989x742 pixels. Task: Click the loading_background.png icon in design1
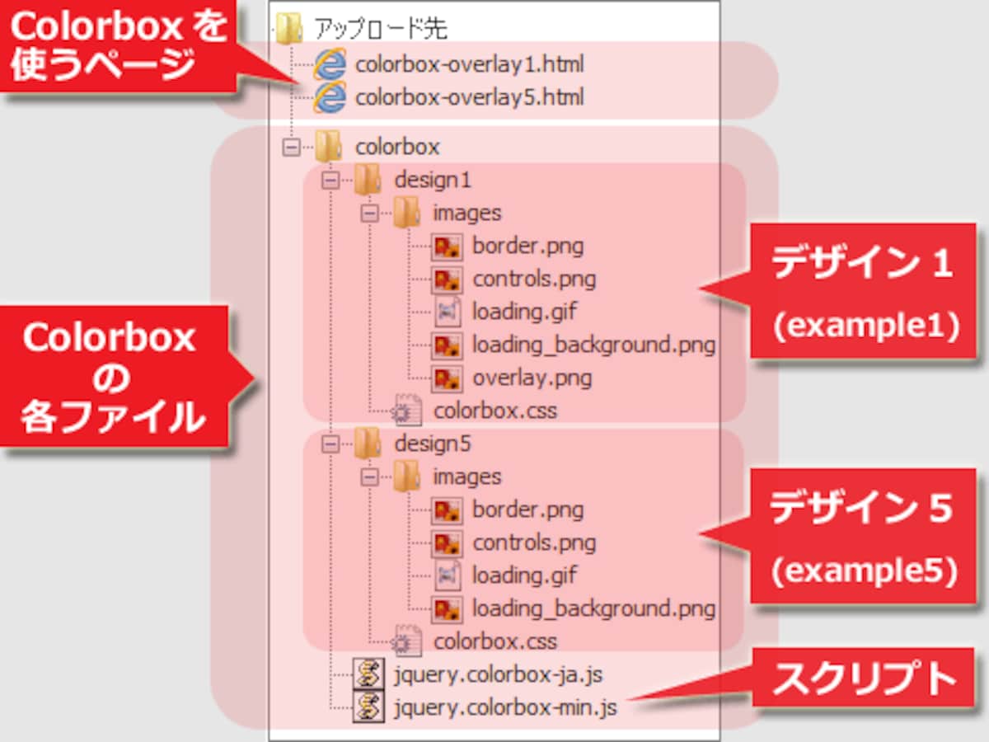pyautogui.click(x=446, y=345)
